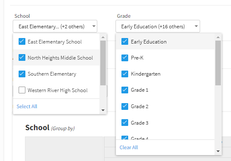231x161 pixels.
Task: Click the East Elementary School label
Action: (55, 42)
